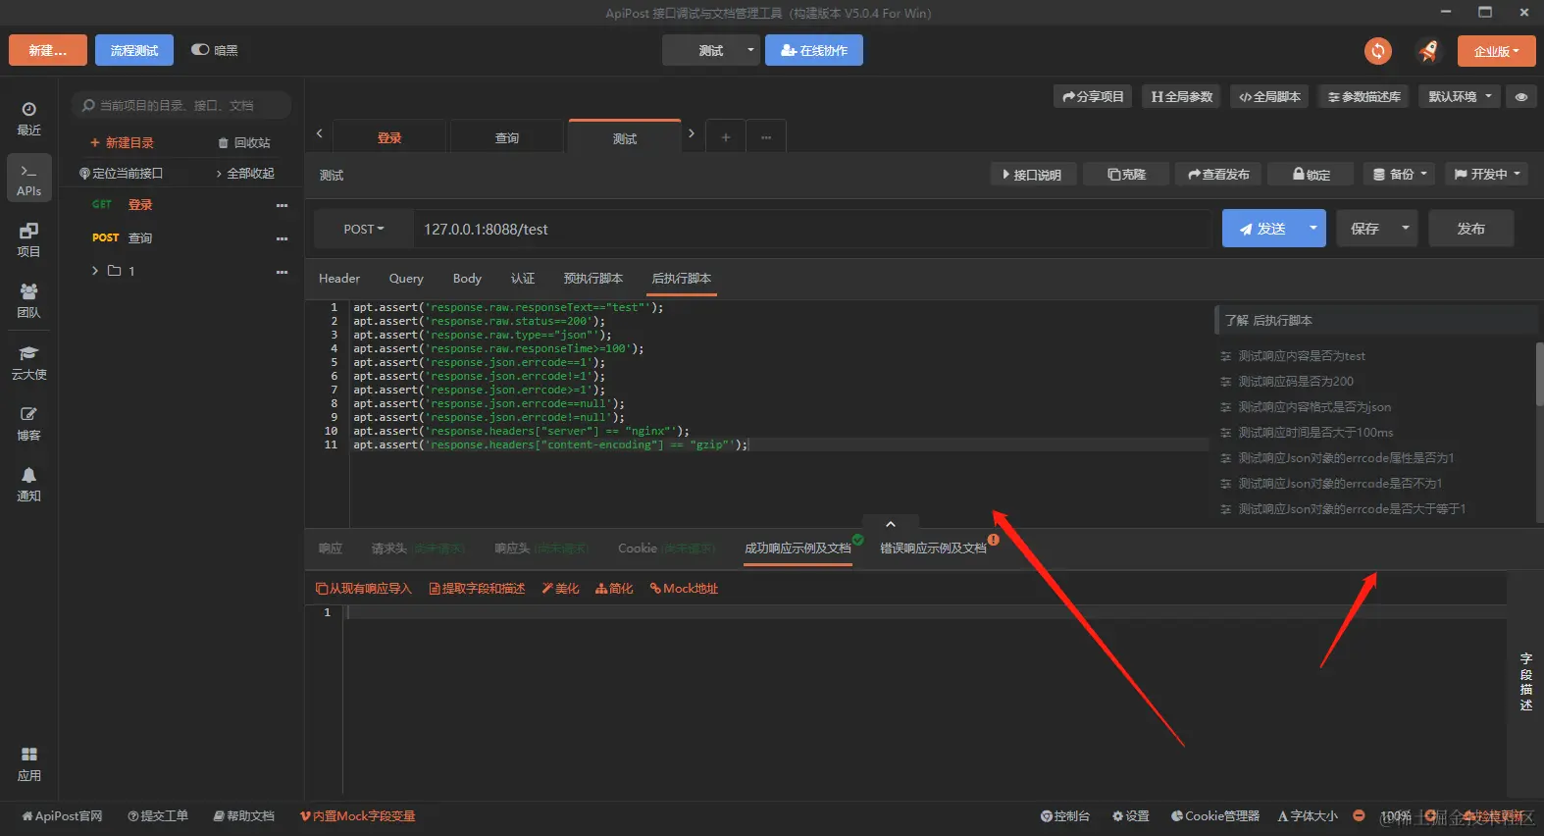1544x836 pixels.
Task: Click 定位当前接口 locate icon
Action: coord(121,174)
